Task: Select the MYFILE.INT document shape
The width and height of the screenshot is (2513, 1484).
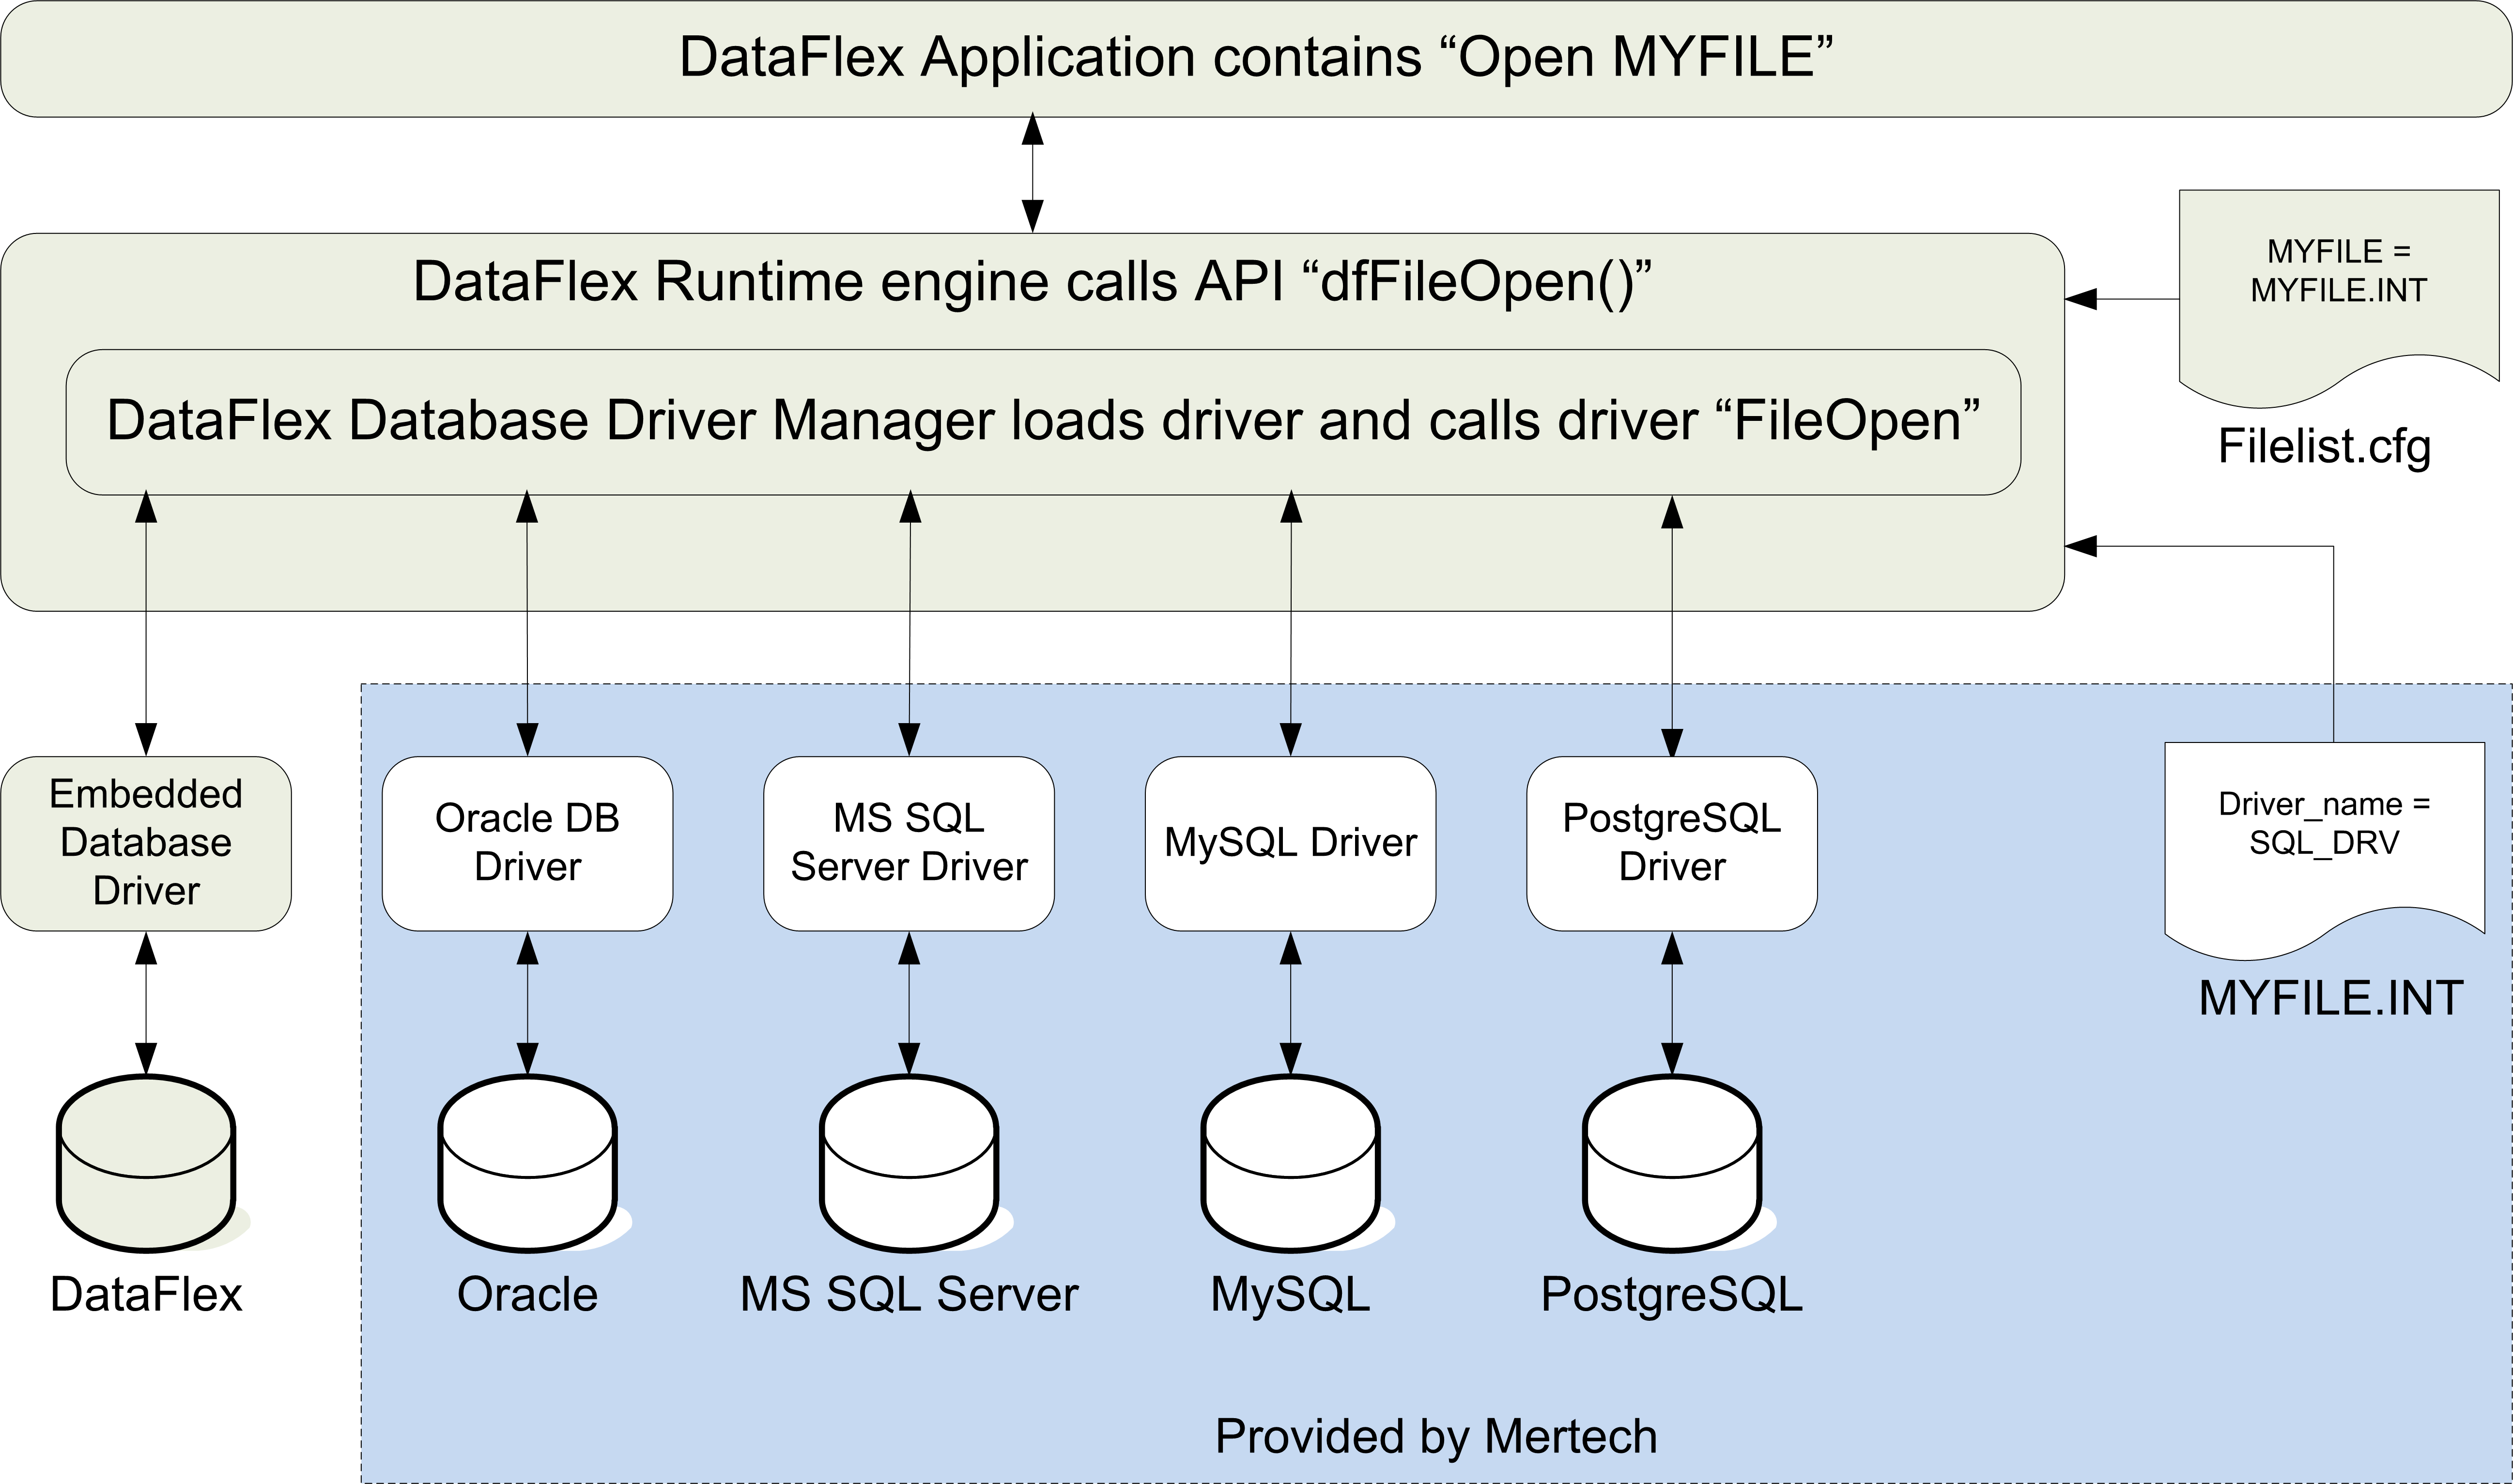Action: pyautogui.click(x=2324, y=840)
